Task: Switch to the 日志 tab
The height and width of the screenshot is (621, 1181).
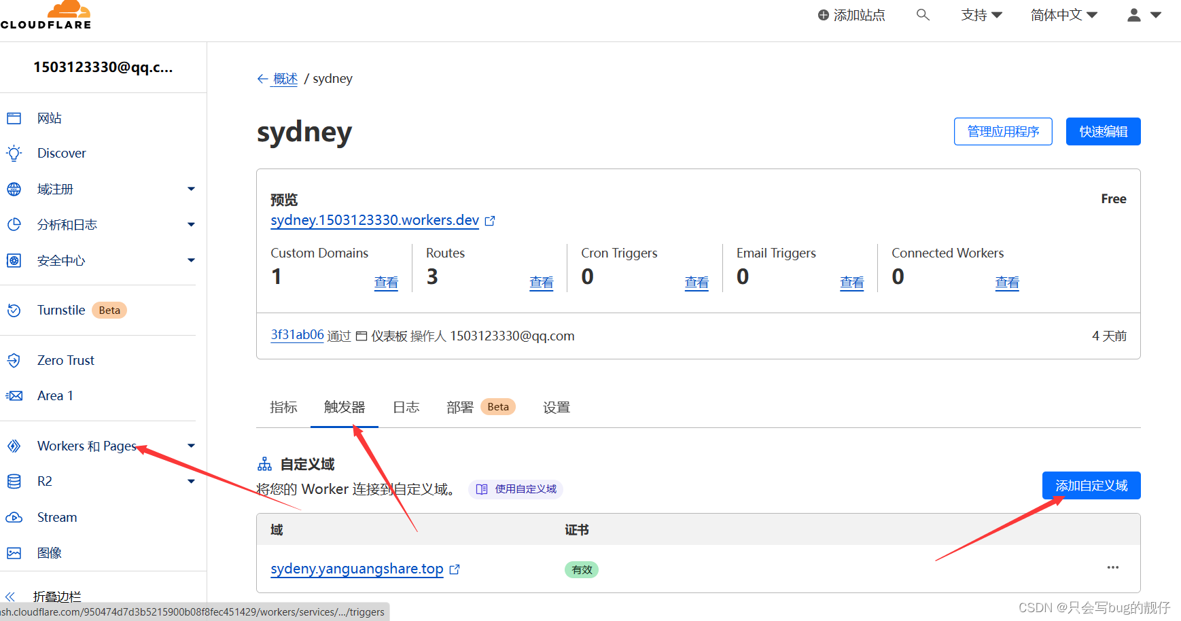Action: click(x=406, y=407)
